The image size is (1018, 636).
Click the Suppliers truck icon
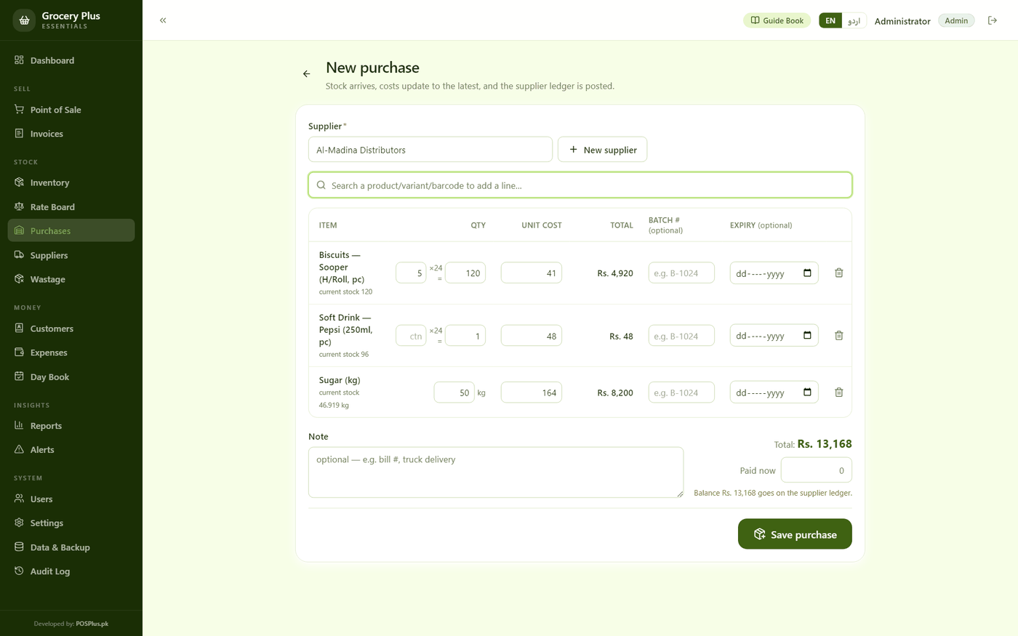pyautogui.click(x=19, y=254)
